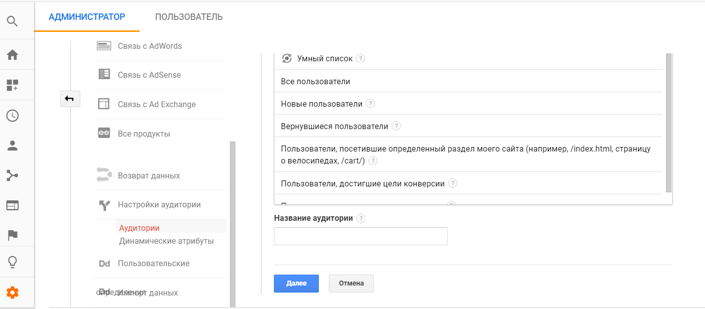Click help icon next to Умный список
The height and width of the screenshot is (309, 705).
pyautogui.click(x=360, y=58)
